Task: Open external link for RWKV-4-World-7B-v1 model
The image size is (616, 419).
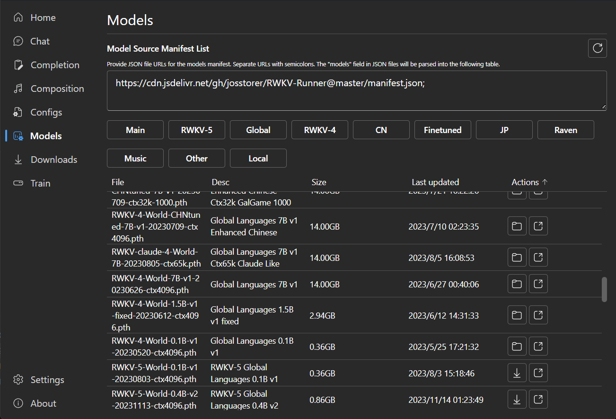Action: [538, 284]
